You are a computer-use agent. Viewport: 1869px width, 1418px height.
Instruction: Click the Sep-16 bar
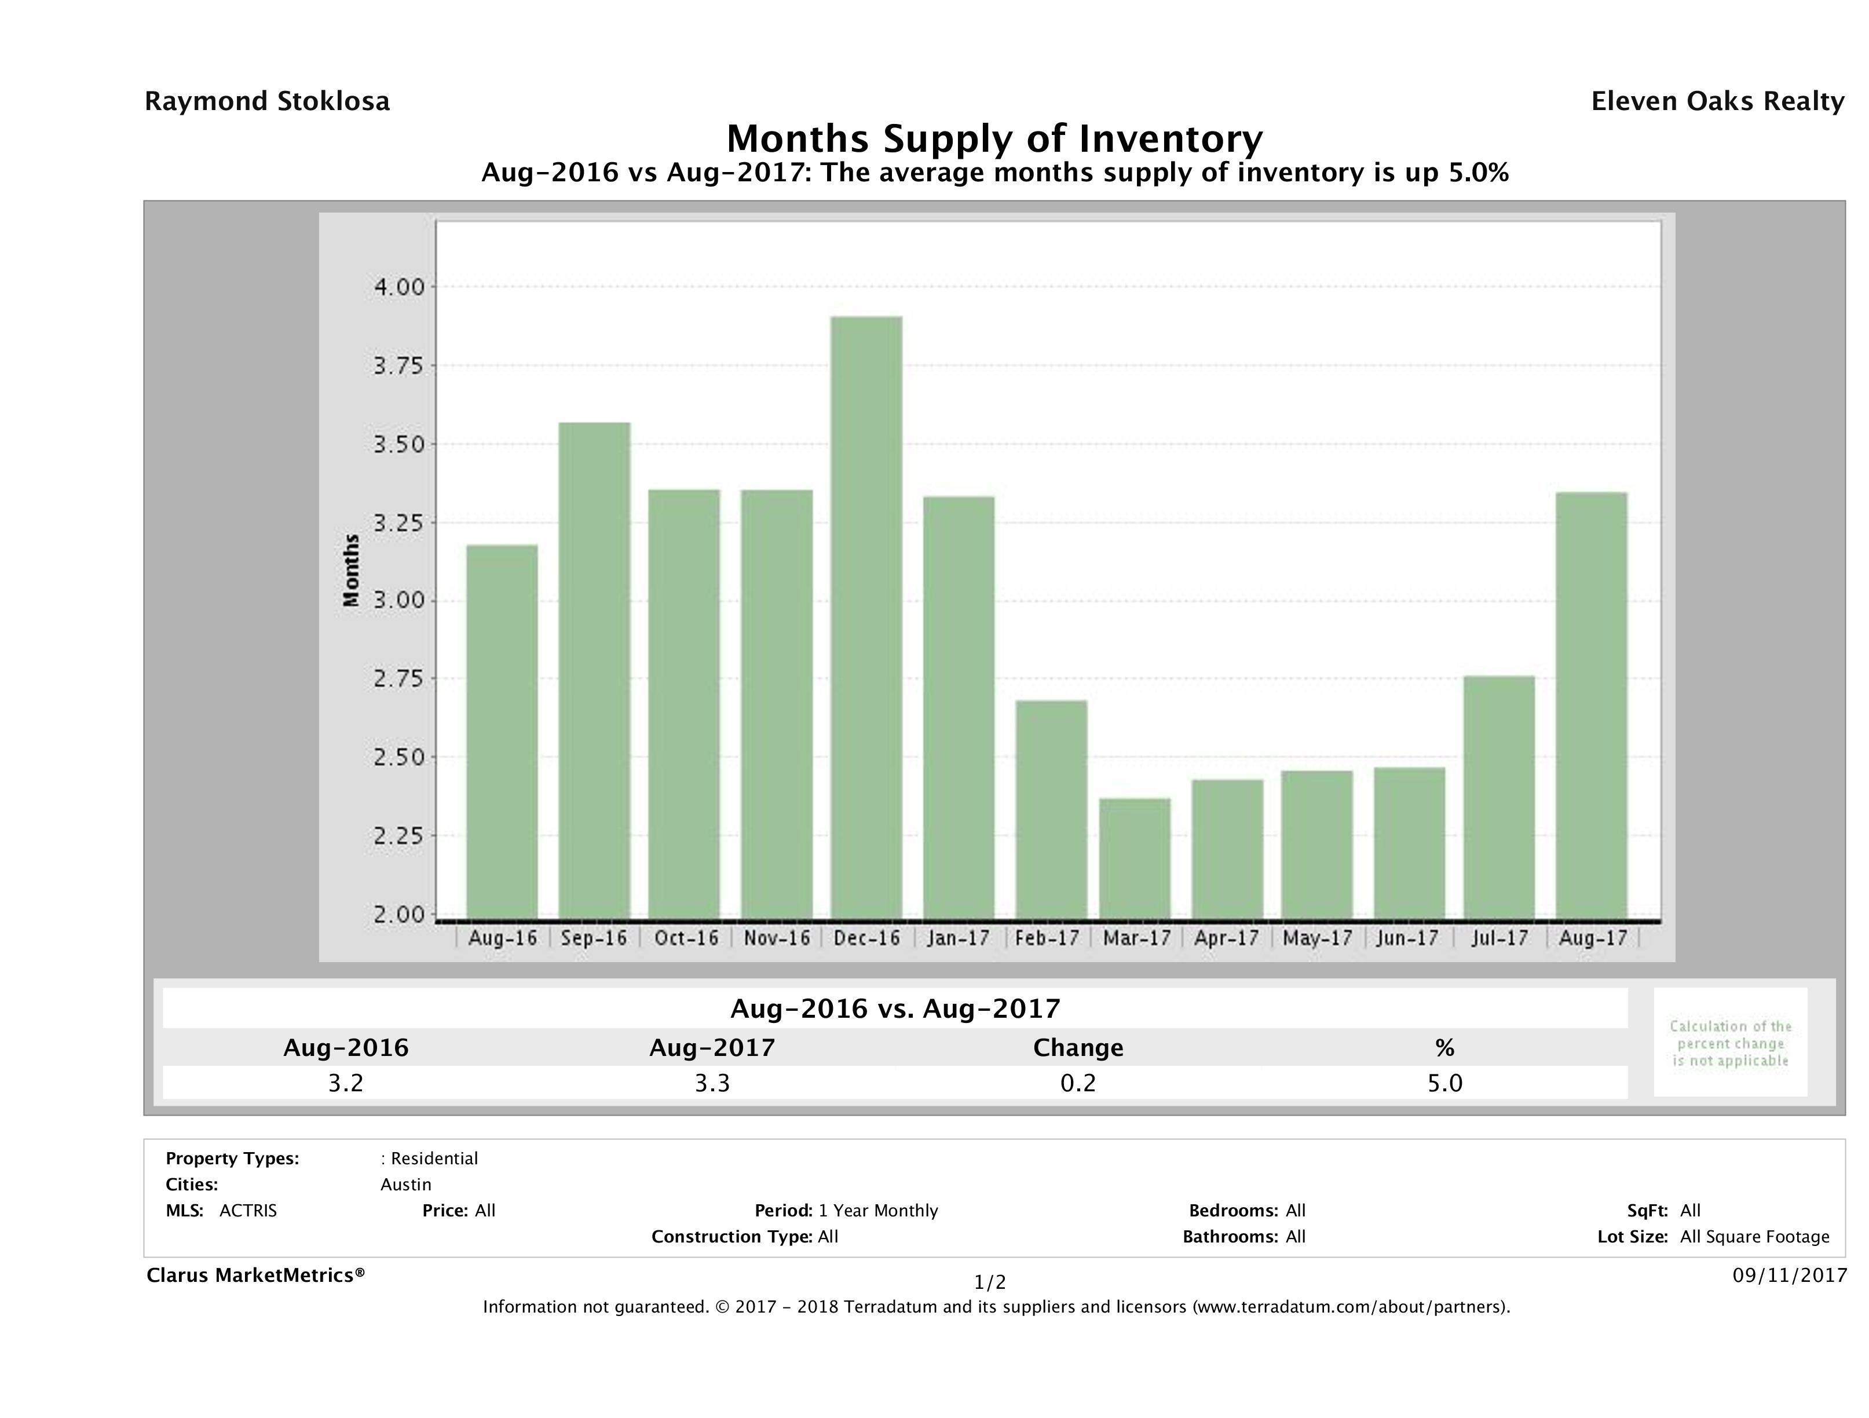point(594,670)
